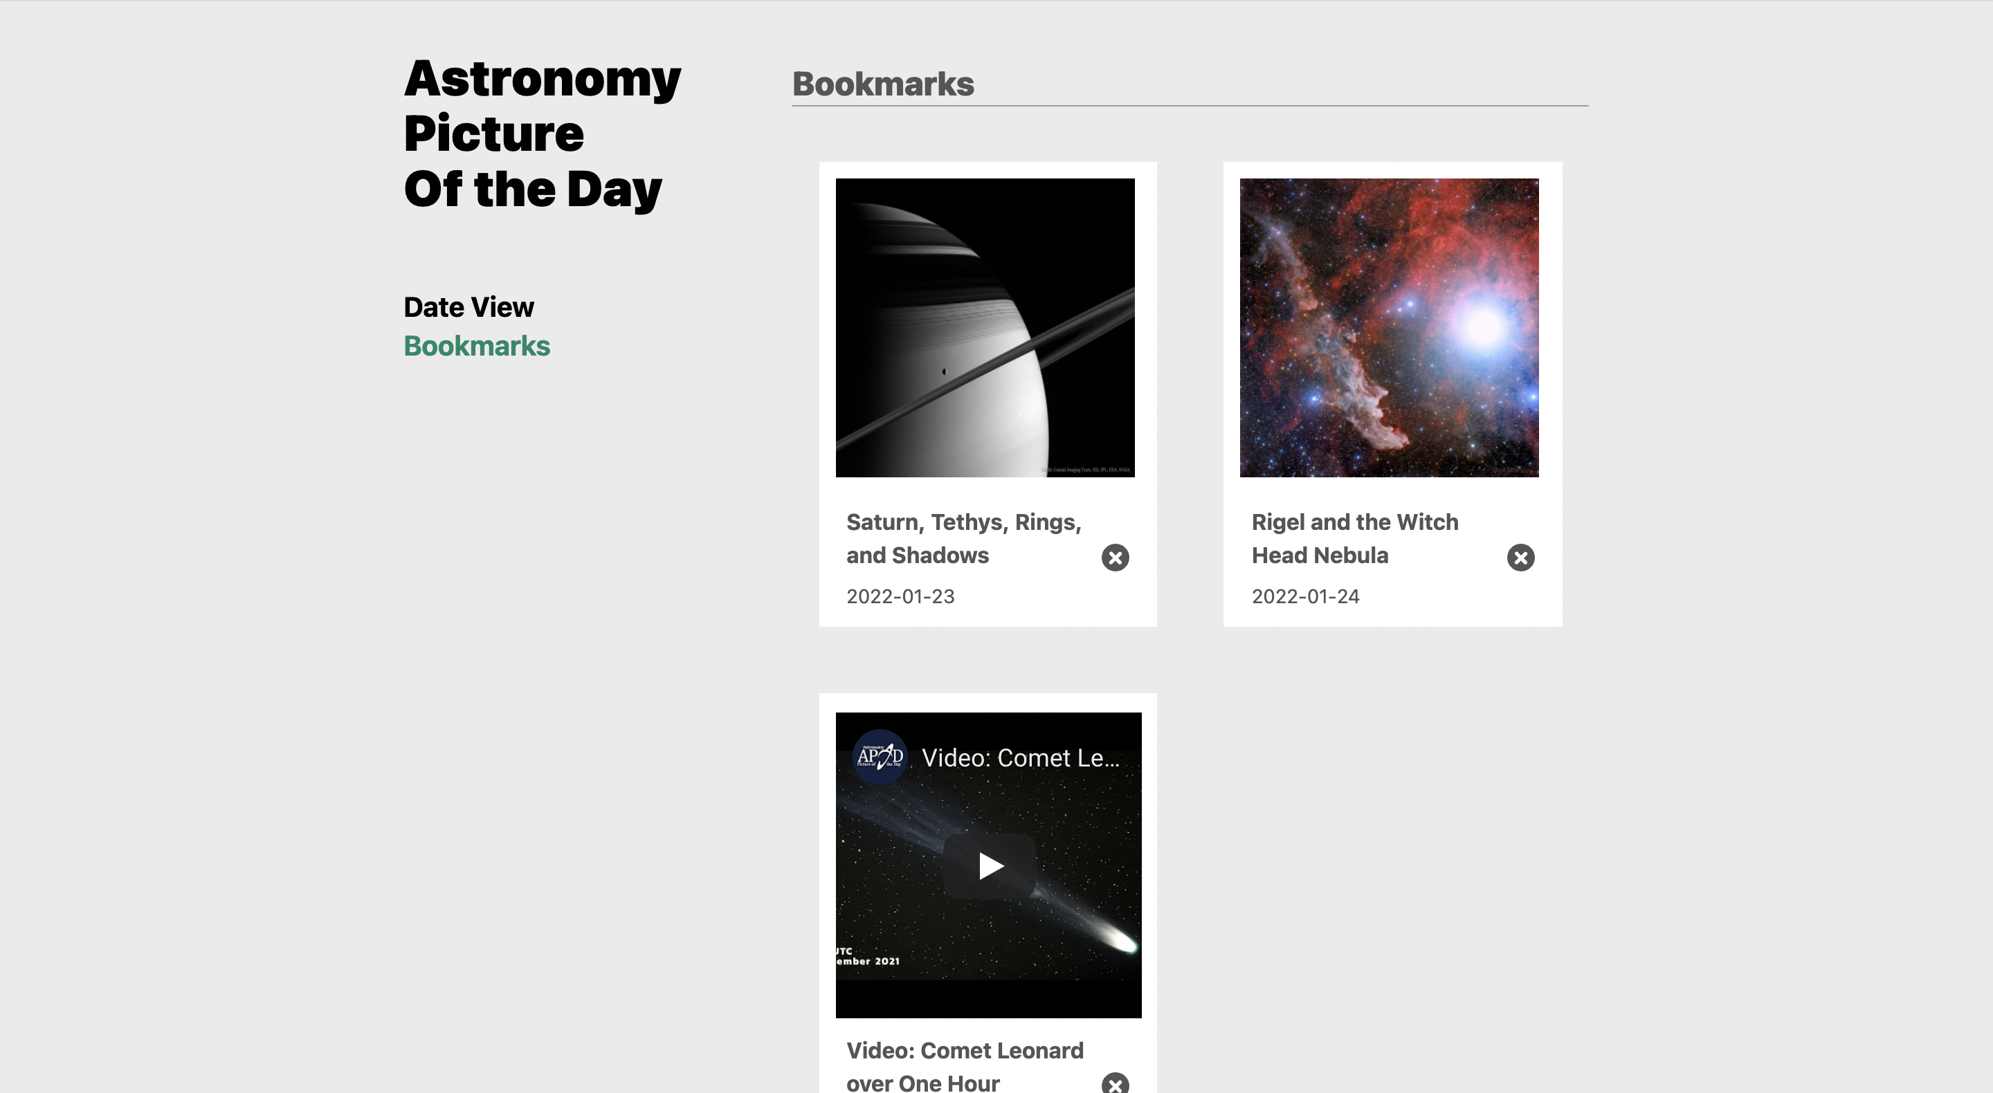Click the Bookmarks page heading
The image size is (1993, 1093).
[x=883, y=84]
